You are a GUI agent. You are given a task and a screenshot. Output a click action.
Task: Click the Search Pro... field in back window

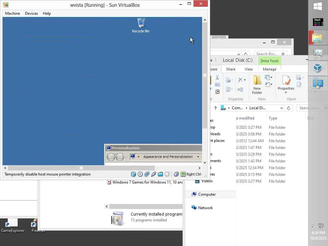[270, 54]
